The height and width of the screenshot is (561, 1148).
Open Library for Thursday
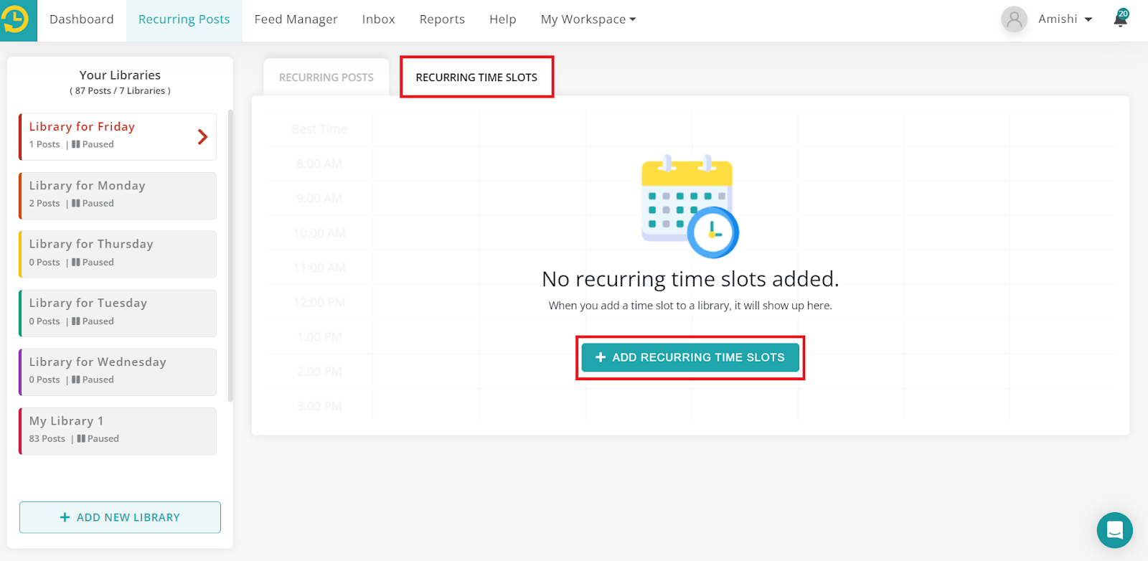tap(118, 255)
